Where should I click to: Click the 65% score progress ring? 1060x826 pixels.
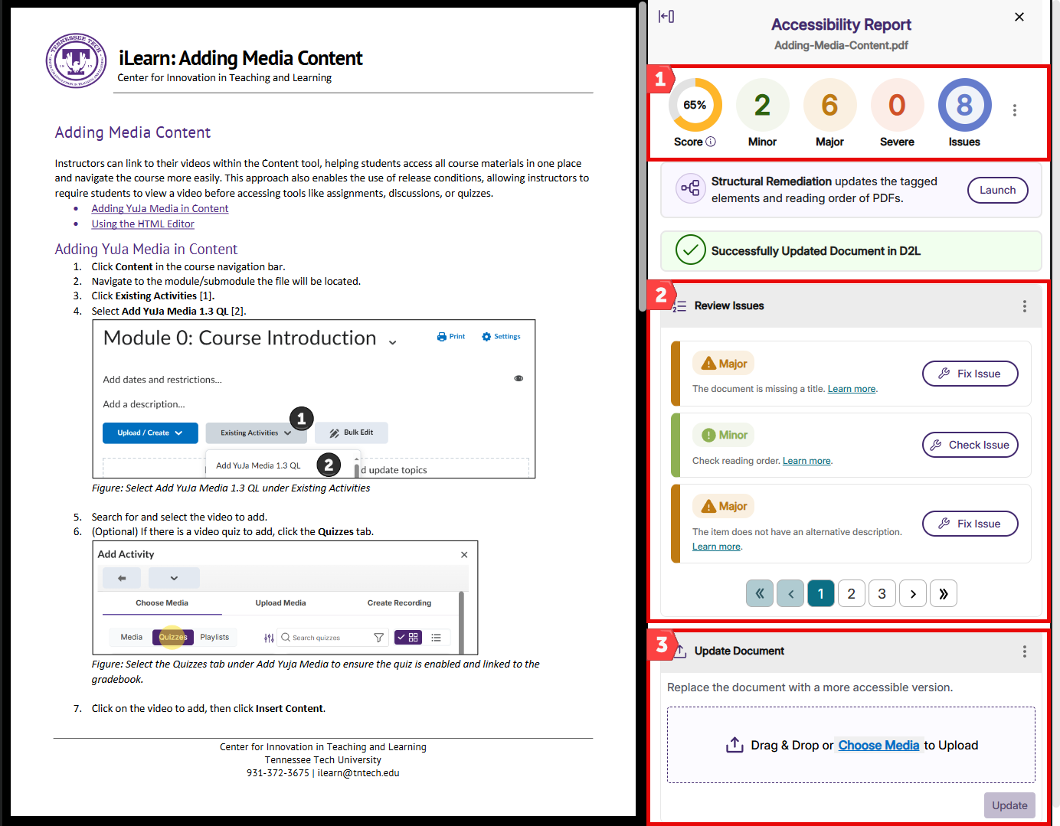click(x=695, y=105)
